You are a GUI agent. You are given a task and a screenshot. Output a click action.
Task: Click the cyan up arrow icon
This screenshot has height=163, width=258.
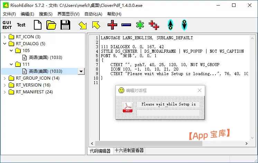coord(170,25)
